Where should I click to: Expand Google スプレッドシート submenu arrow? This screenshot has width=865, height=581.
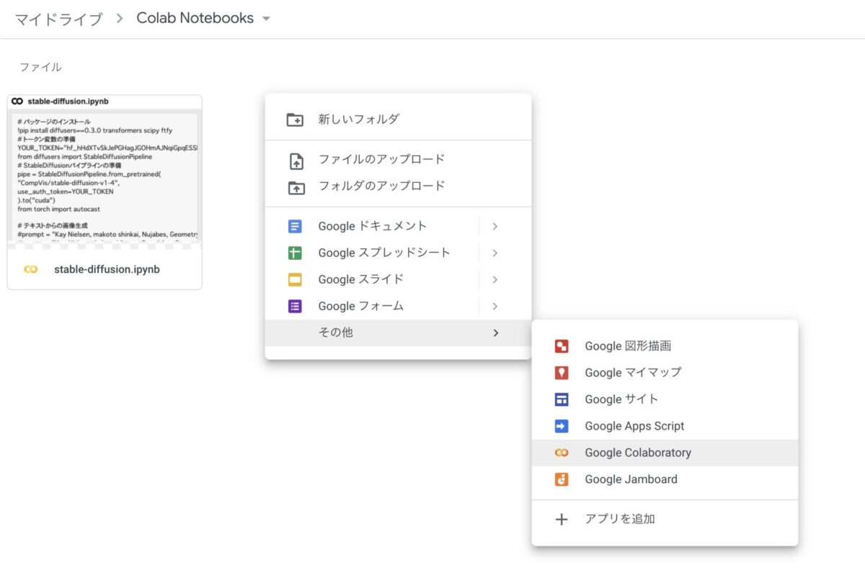point(495,253)
